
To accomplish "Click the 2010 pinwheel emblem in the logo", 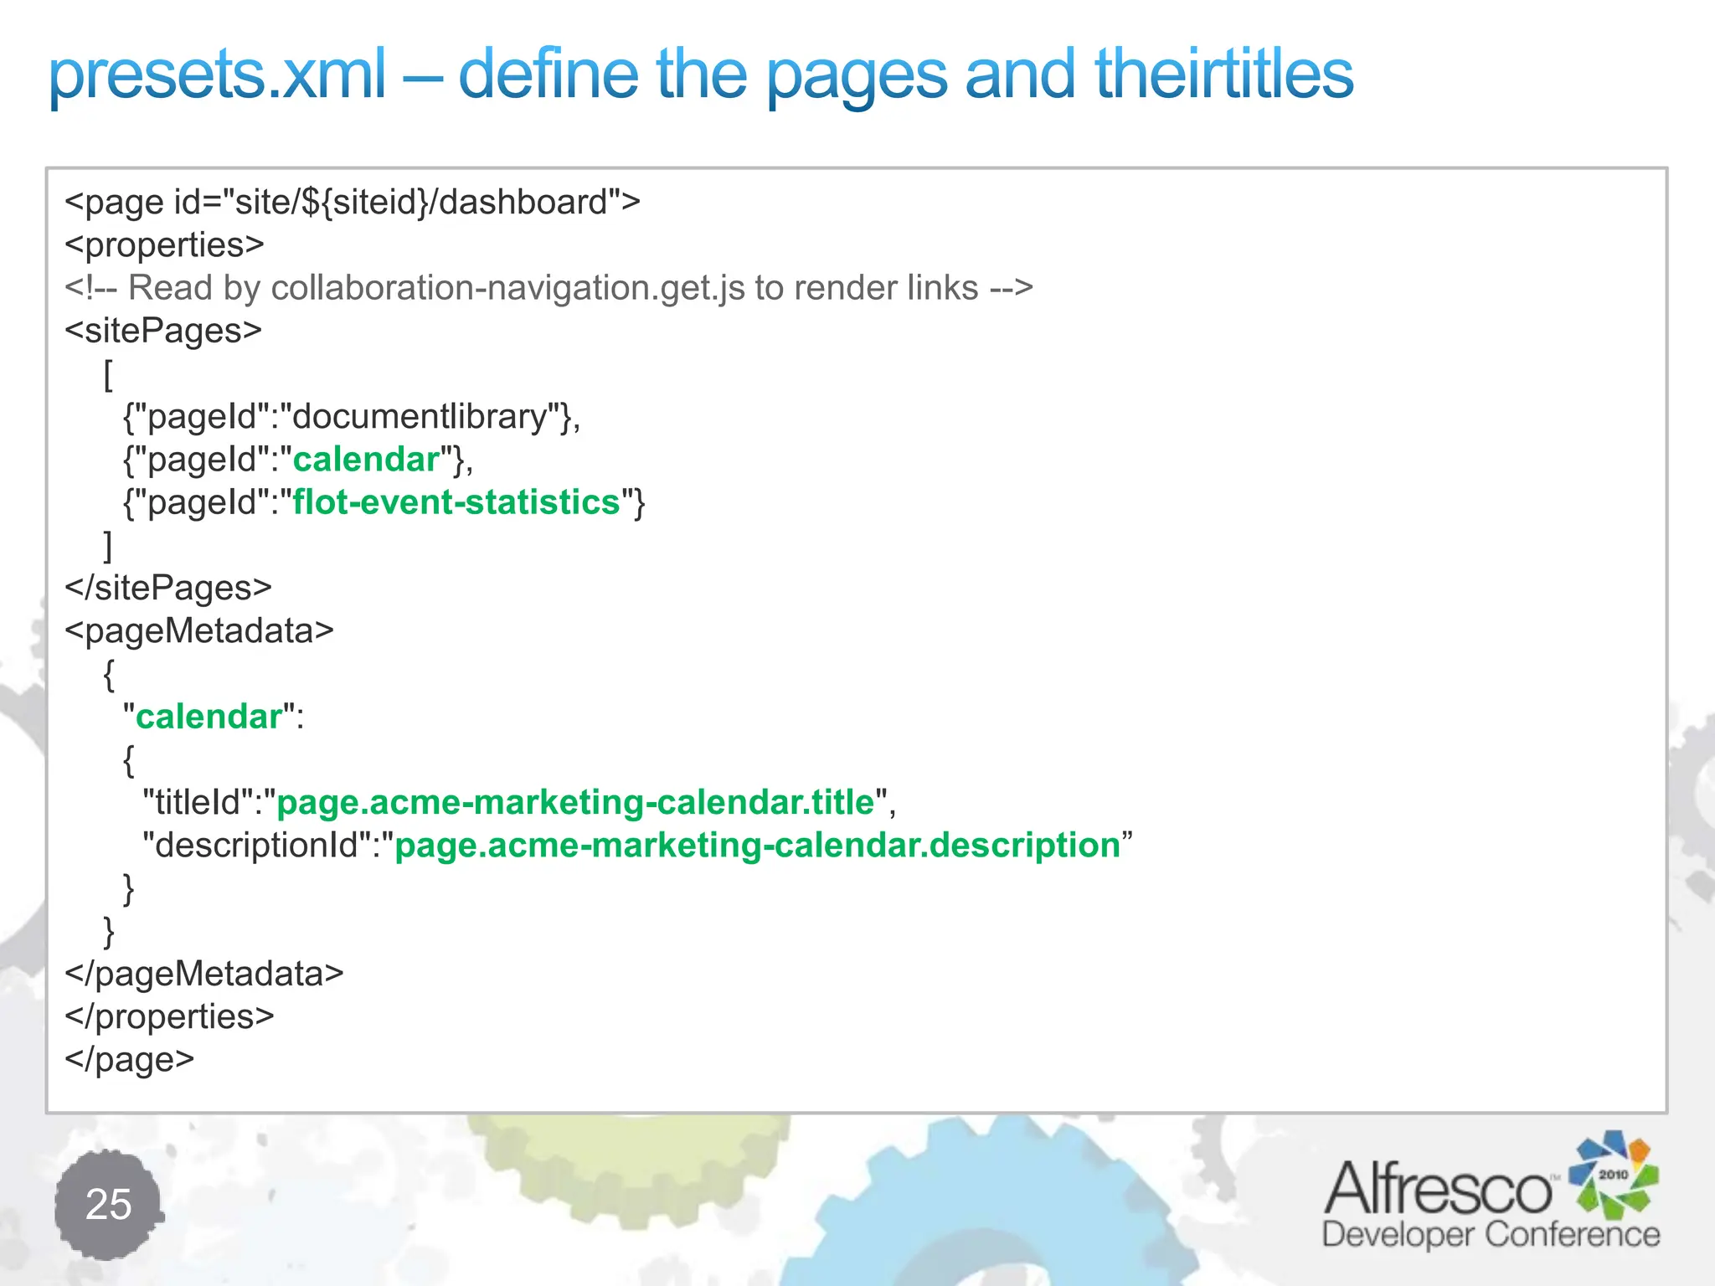I will pyautogui.click(x=1613, y=1175).
